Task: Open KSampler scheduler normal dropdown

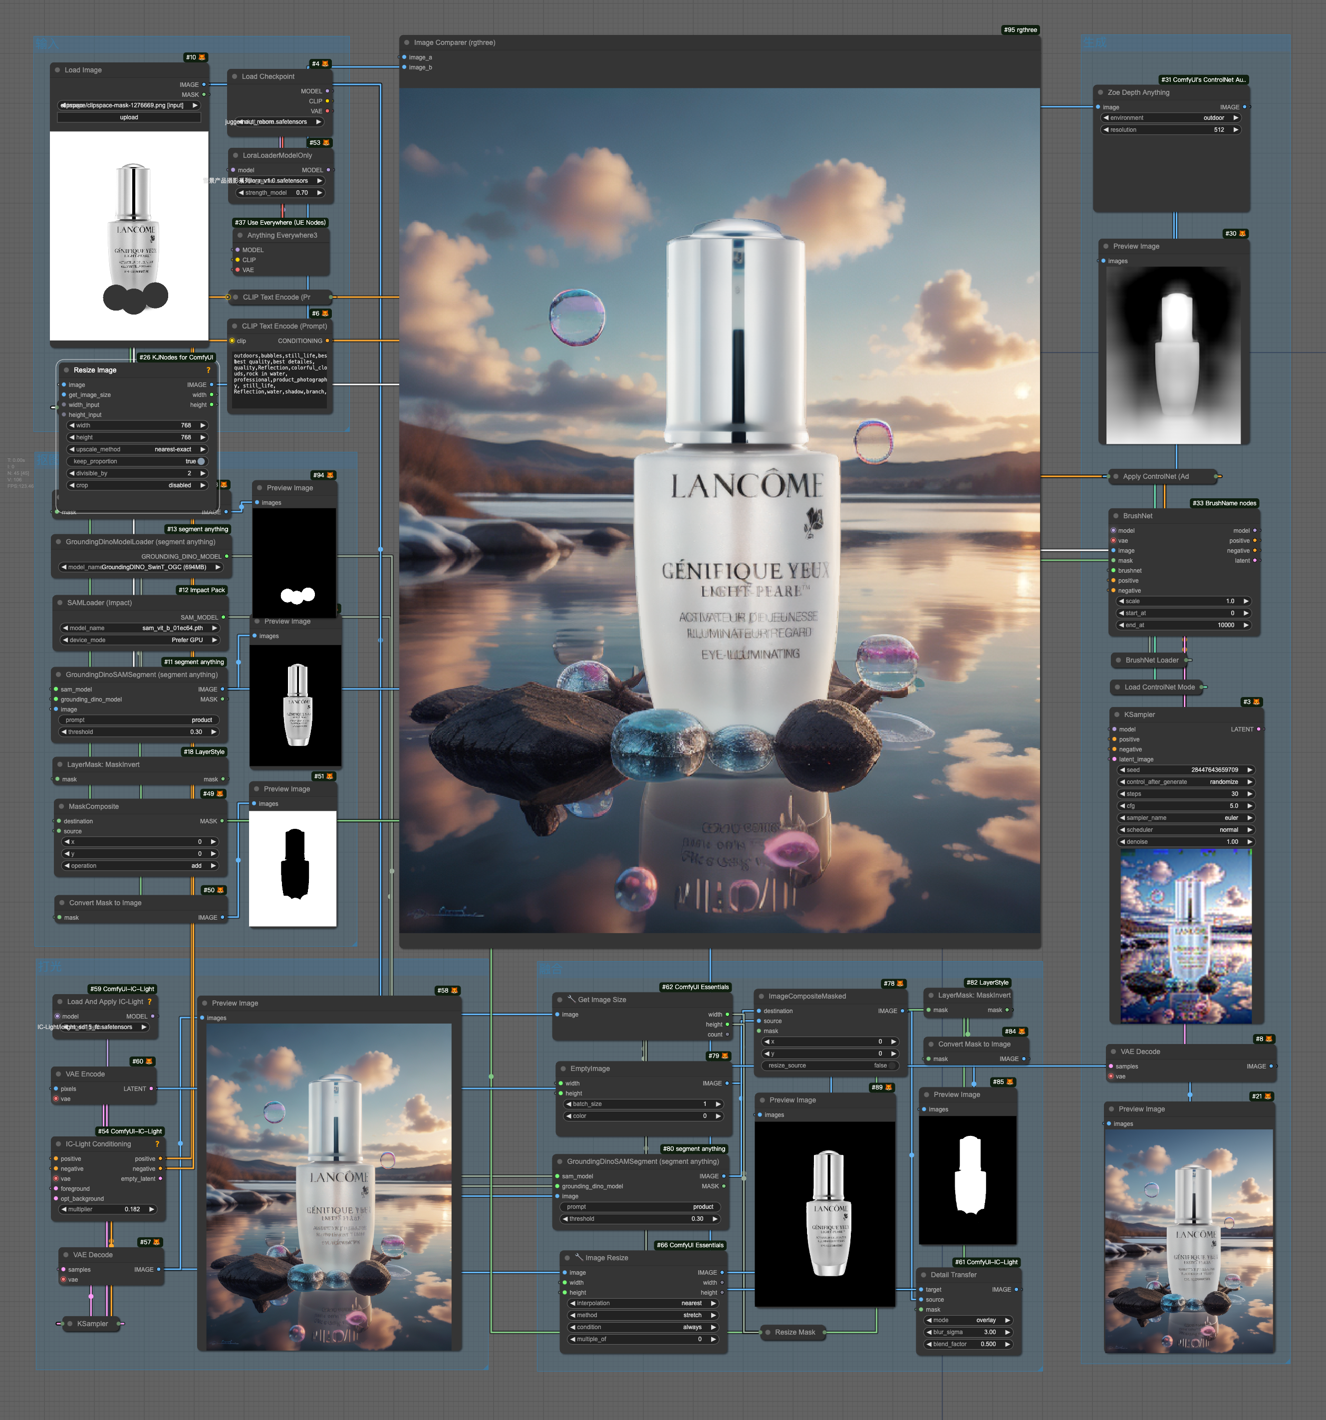Action: coord(1186,830)
